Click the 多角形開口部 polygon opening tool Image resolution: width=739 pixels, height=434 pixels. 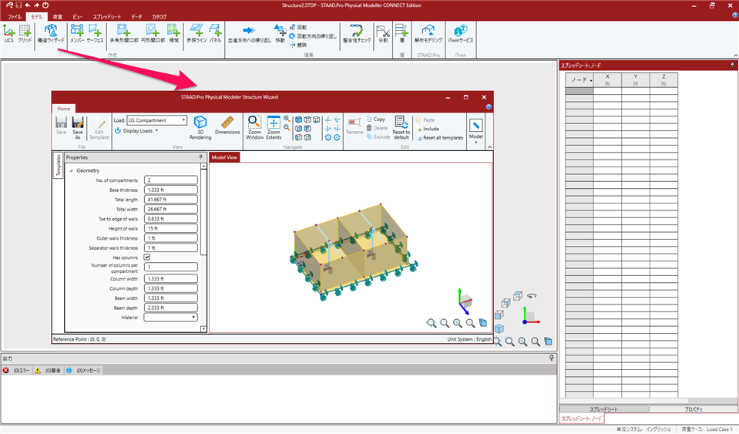pyautogui.click(x=124, y=34)
